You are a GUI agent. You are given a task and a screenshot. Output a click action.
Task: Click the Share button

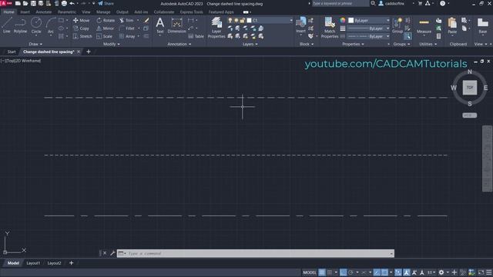pyautogui.click(x=106, y=3)
